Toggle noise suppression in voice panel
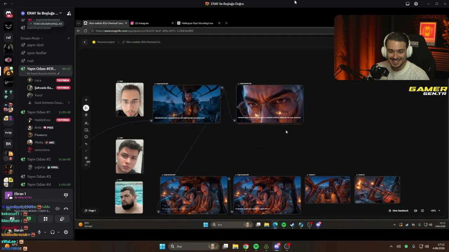 point(58,209)
